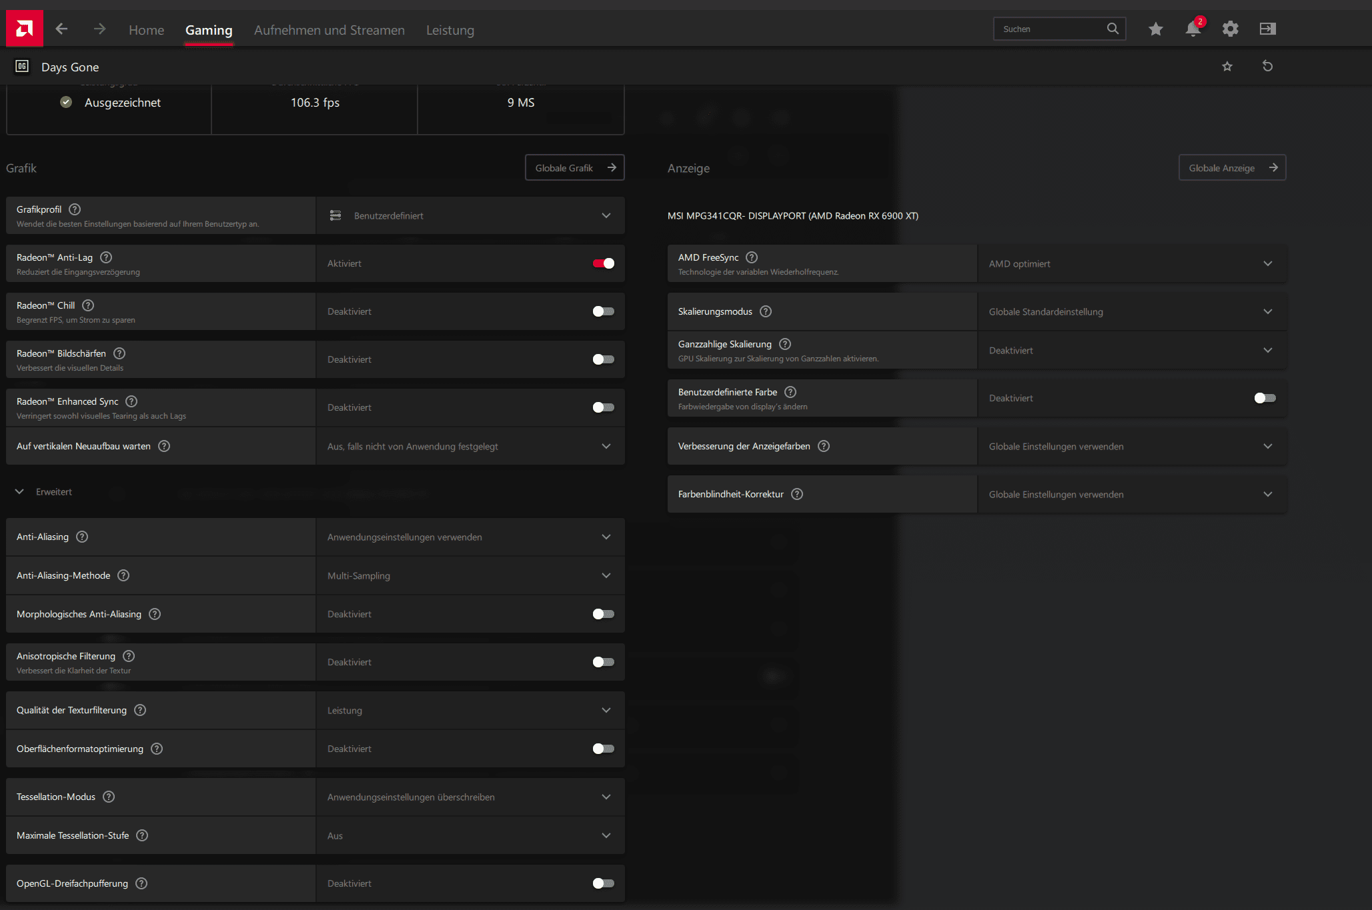Open the Grafikprofil dropdown
The height and width of the screenshot is (910, 1372).
[470, 215]
